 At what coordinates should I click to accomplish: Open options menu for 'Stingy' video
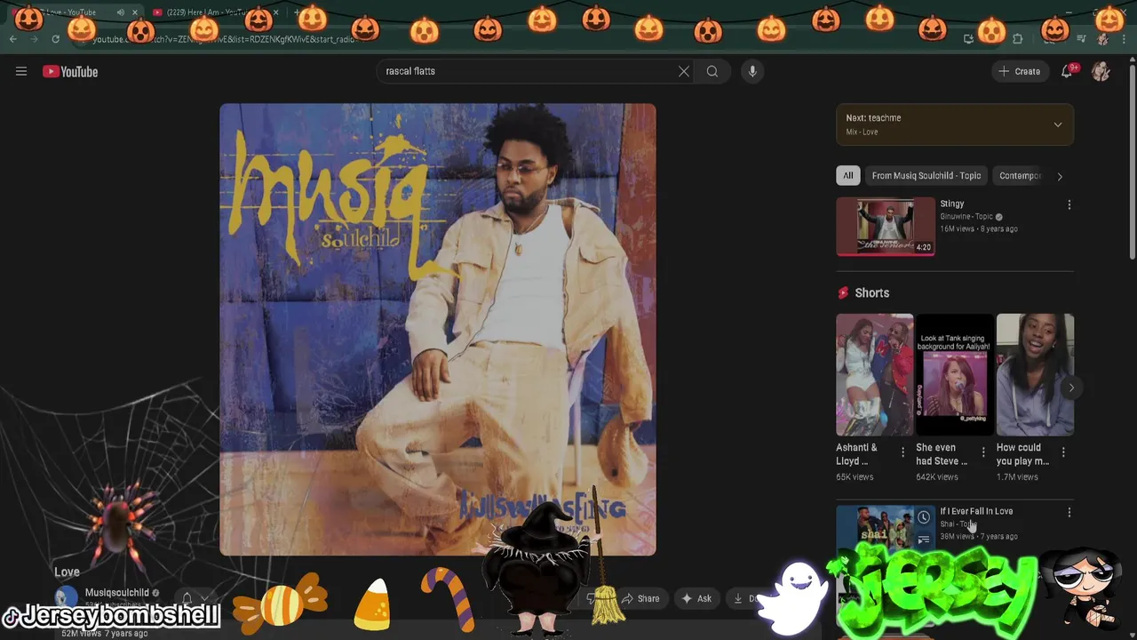point(1069,204)
